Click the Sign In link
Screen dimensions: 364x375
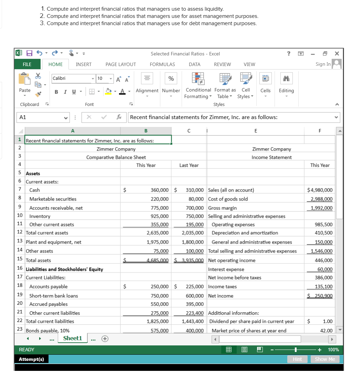(322, 64)
